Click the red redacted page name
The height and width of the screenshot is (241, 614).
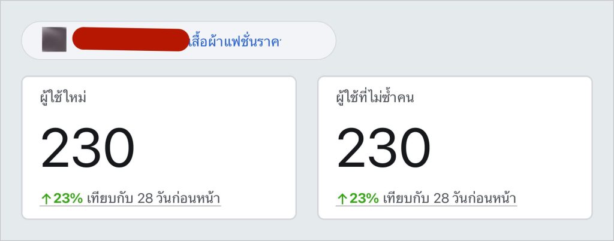(131, 39)
